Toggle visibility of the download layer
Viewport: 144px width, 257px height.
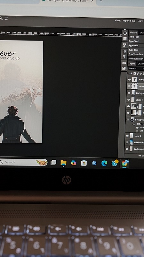click(x=127, y=142)
